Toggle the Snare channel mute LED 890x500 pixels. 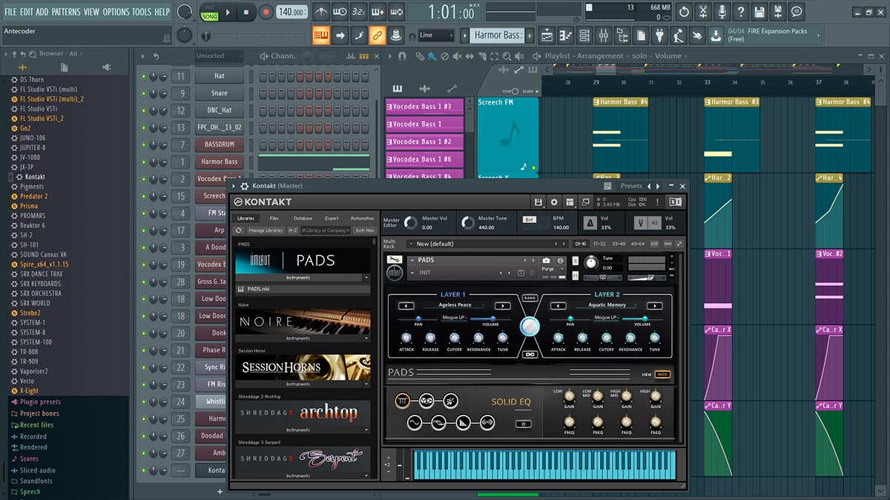144,93
